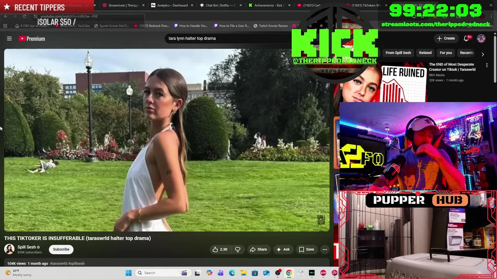The image size is (497, 279).
Task: Go to YouTube Premium home logo
Action: 32,39
